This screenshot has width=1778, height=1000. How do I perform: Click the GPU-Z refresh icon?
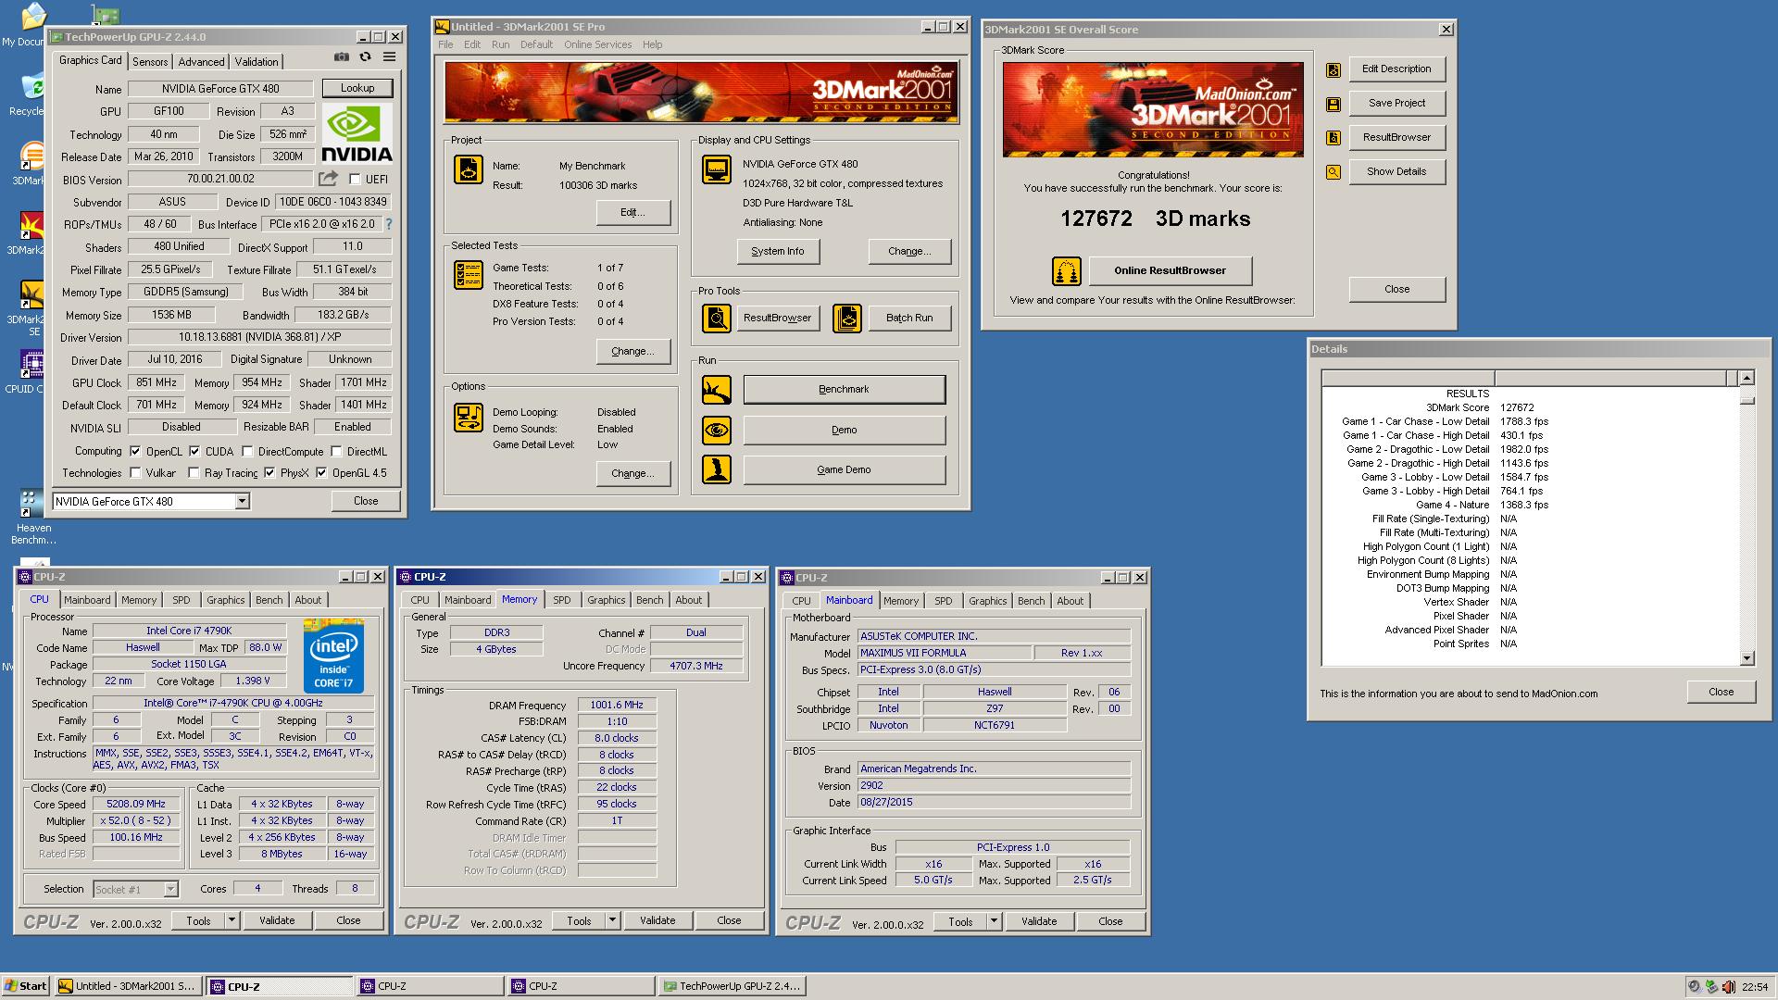pyautogui.click(x=366, y=57)
